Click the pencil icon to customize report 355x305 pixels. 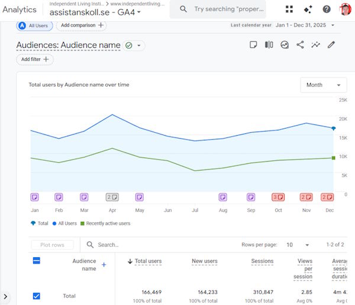click(331, 45)
